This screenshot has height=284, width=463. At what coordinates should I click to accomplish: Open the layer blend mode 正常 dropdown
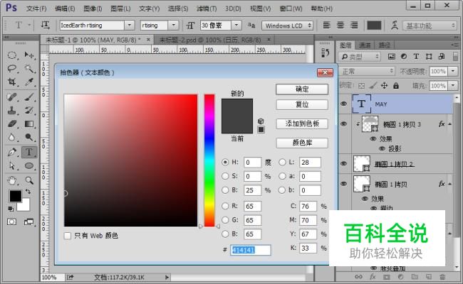pyautogui.click(x=367, y=71)
